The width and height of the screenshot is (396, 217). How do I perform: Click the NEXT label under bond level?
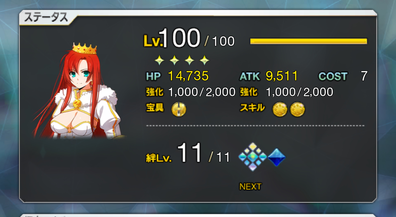click(x=250, y=186)
